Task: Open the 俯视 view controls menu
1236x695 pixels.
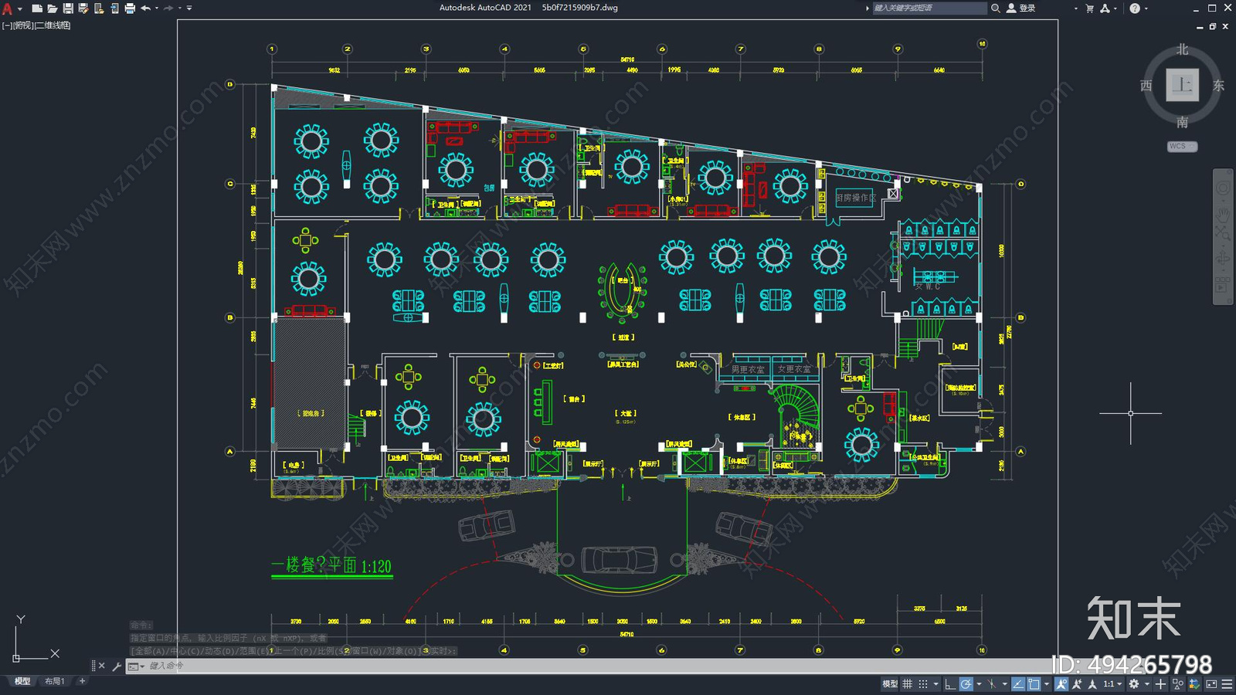Action: [23, 25]
